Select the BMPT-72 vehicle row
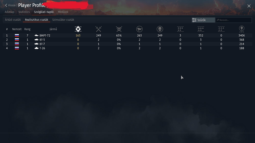The width and height of the screenshot is (255, 143). click(127, 35)
